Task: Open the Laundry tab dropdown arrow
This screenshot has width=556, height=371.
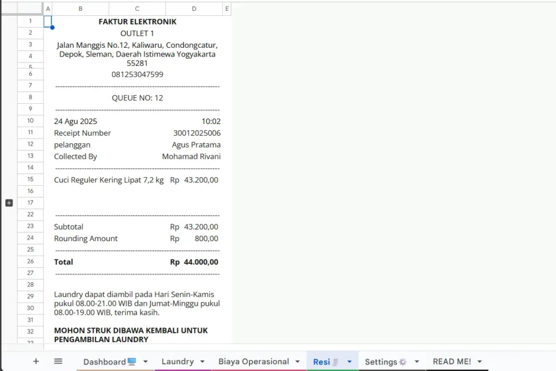Action: tap(203, 362)
